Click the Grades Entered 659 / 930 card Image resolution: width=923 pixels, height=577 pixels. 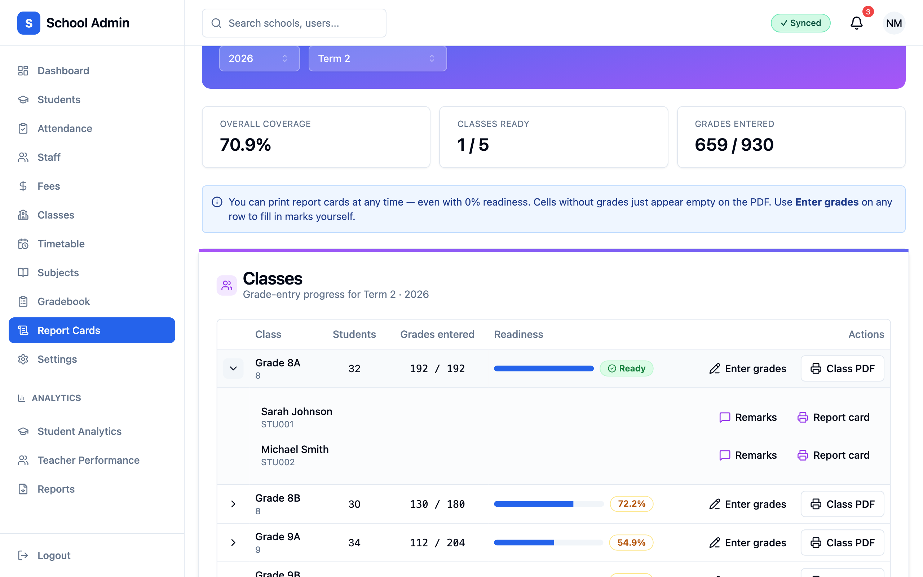click(x=791, y=137)
